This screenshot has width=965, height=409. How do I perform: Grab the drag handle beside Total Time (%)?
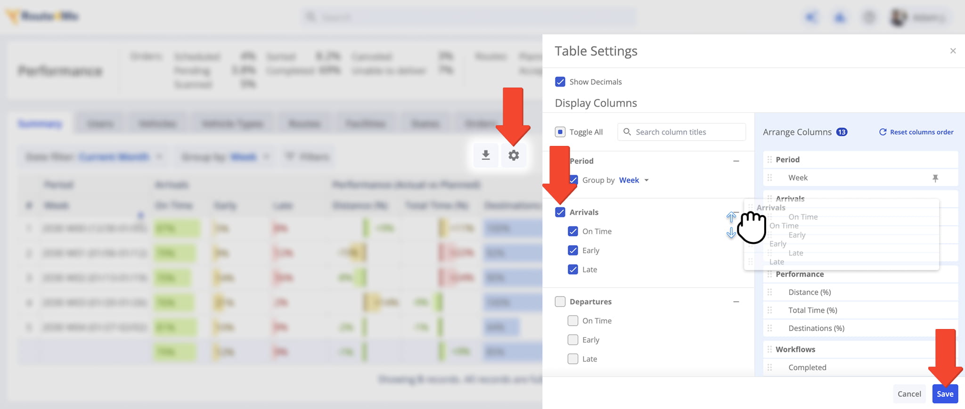[769, 310]
